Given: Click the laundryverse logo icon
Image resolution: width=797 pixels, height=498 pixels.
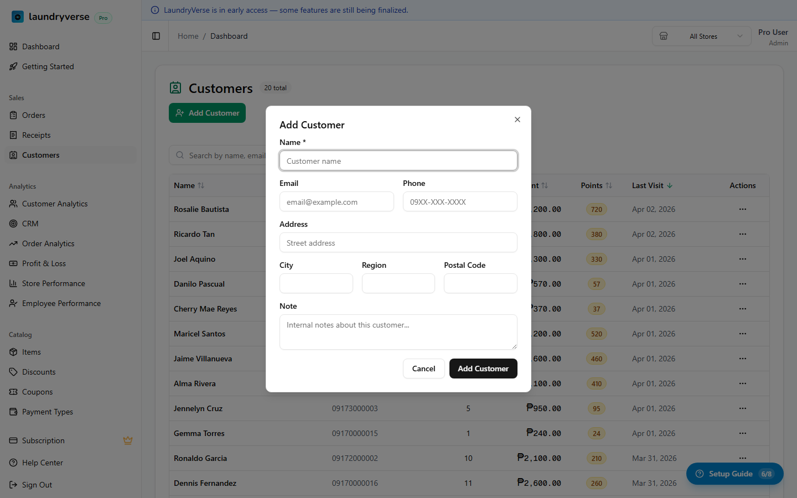Looking at the screenshot, I should pyautogui.click(x=18, y=17).
